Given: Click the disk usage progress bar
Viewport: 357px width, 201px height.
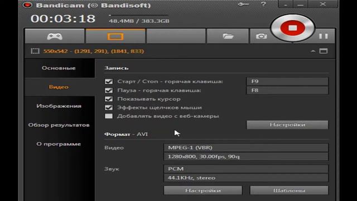Looking at the screenshot, I should (x=139, y=15).
